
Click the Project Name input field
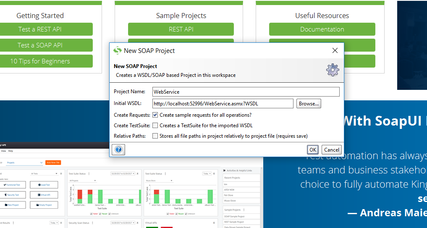point(246,92)
